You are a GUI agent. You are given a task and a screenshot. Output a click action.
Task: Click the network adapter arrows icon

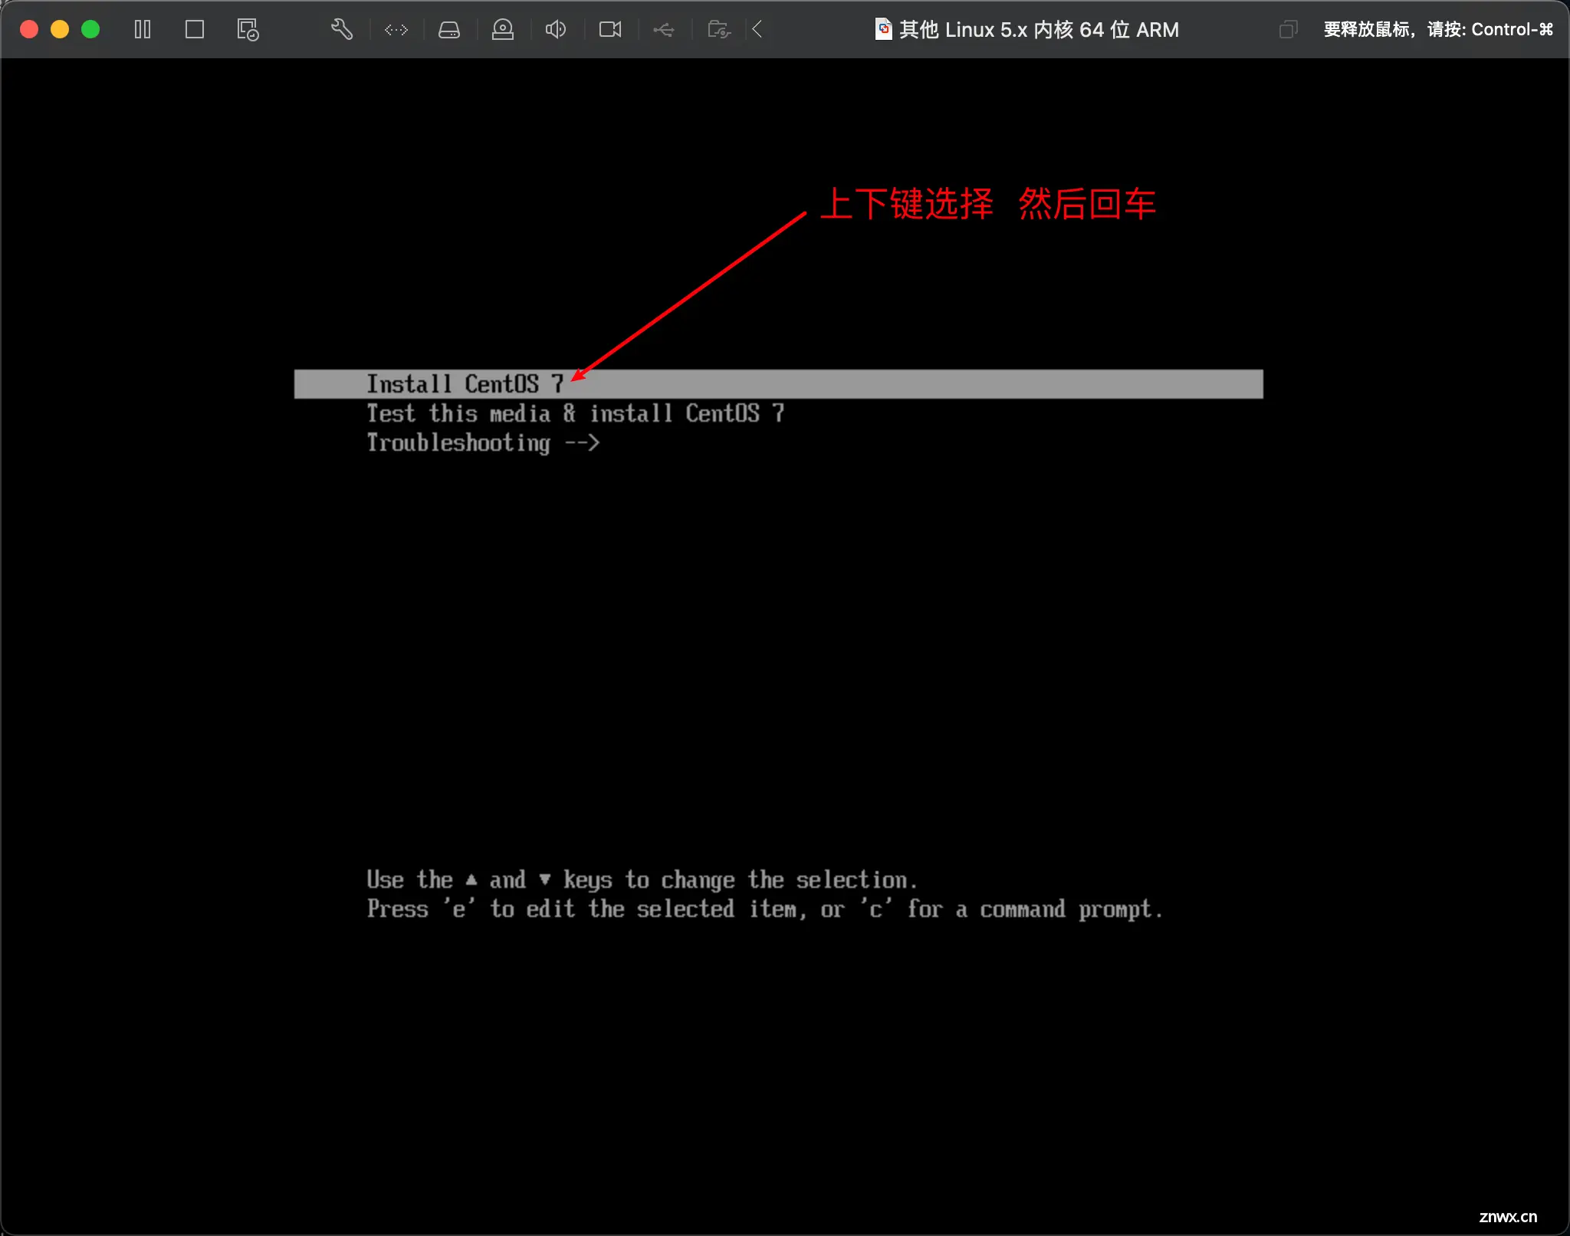pos(396,30)
